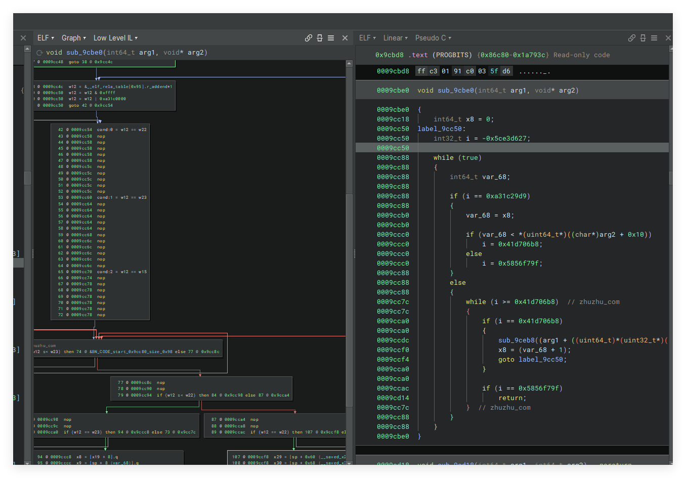Image resolution: width=686 pixels, height=478 pixels.
Task: Click the graph view vertical scrollbar thumb
Action: click(349, 300)
